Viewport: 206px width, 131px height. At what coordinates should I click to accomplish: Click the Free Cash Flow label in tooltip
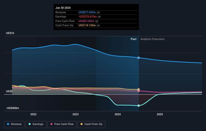(65, 21)
